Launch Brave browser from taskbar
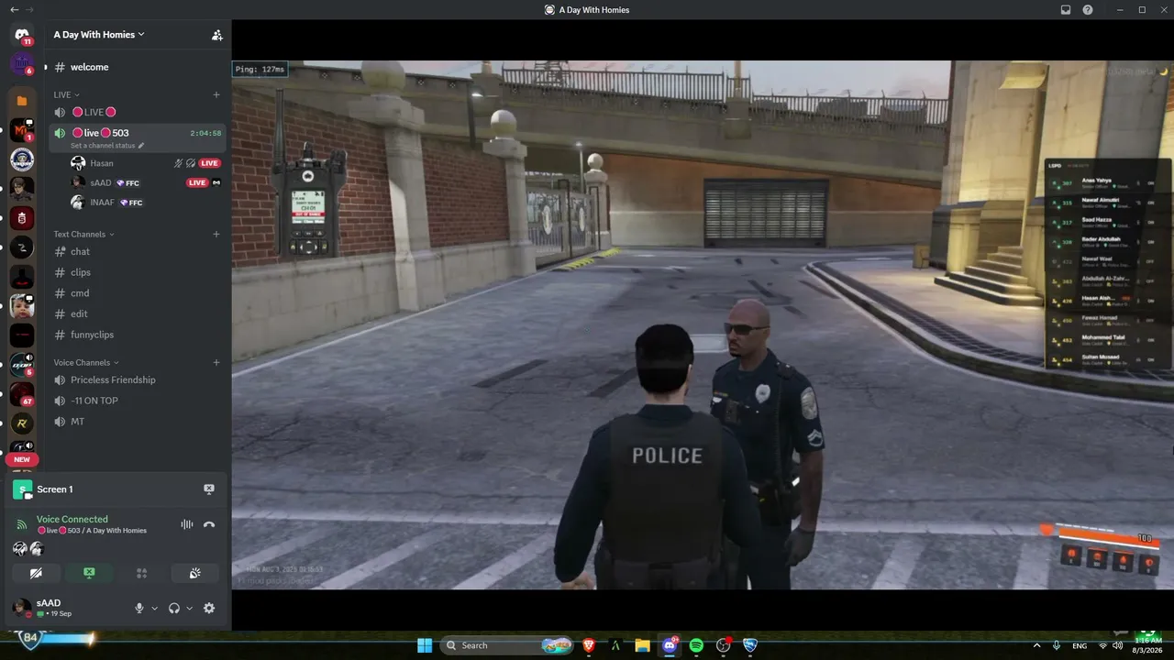Screen dimensions: 1174x660 589,645
